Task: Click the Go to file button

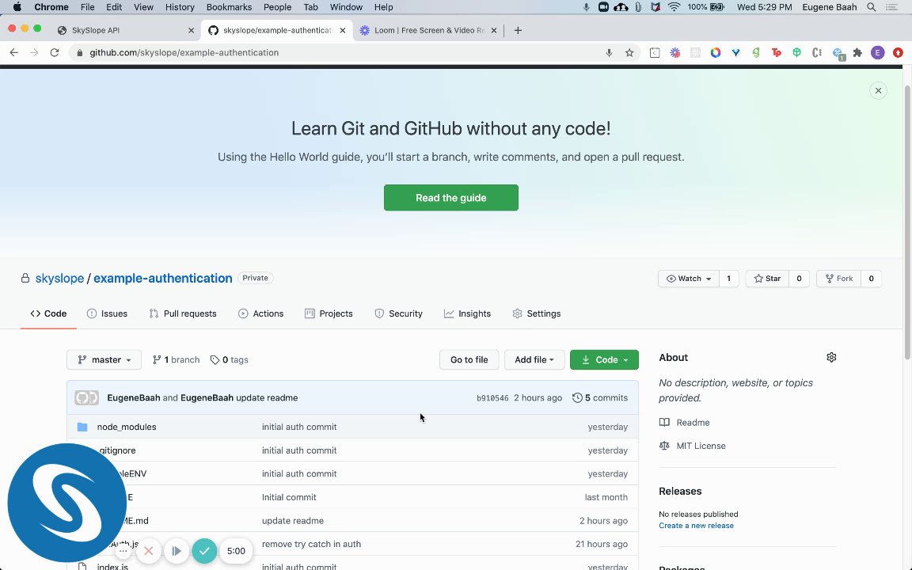Action: point(469,360)
